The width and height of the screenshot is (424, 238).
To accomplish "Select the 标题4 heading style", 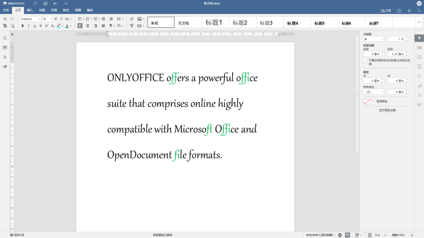I will (x=297, y=22).
